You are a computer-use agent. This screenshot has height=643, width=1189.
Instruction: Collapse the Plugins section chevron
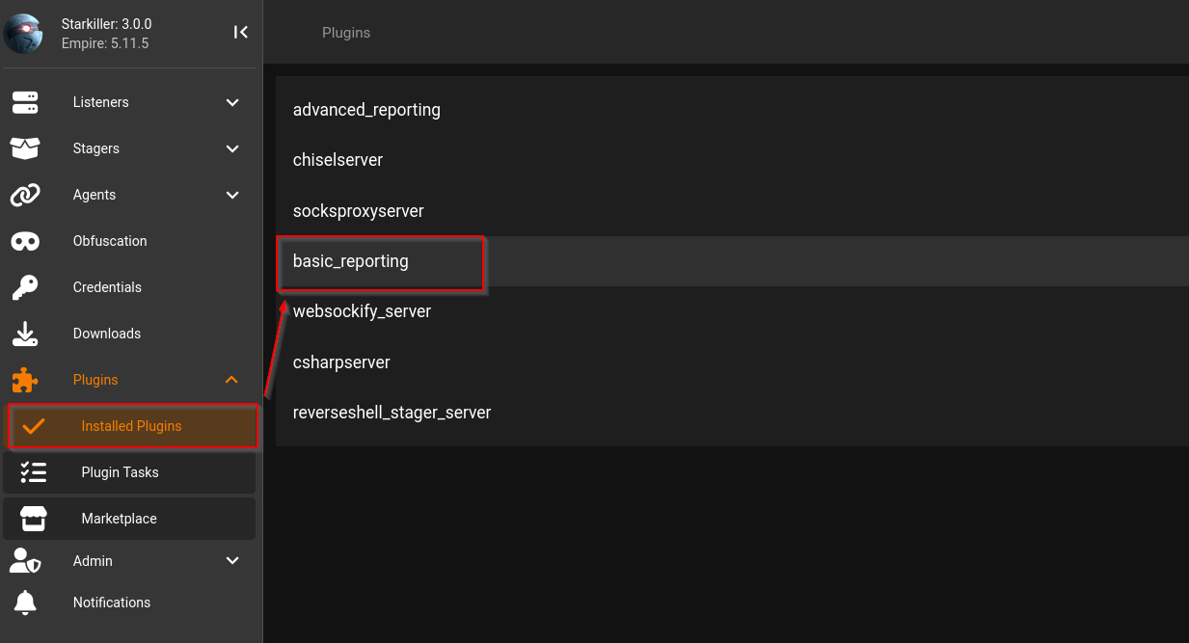point(231,380)
